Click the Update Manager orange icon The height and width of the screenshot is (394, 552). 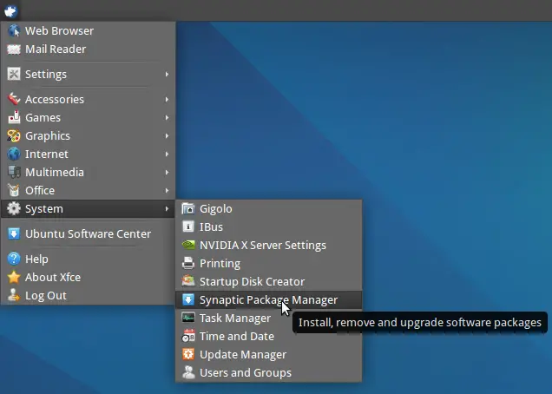pos(188,355)
